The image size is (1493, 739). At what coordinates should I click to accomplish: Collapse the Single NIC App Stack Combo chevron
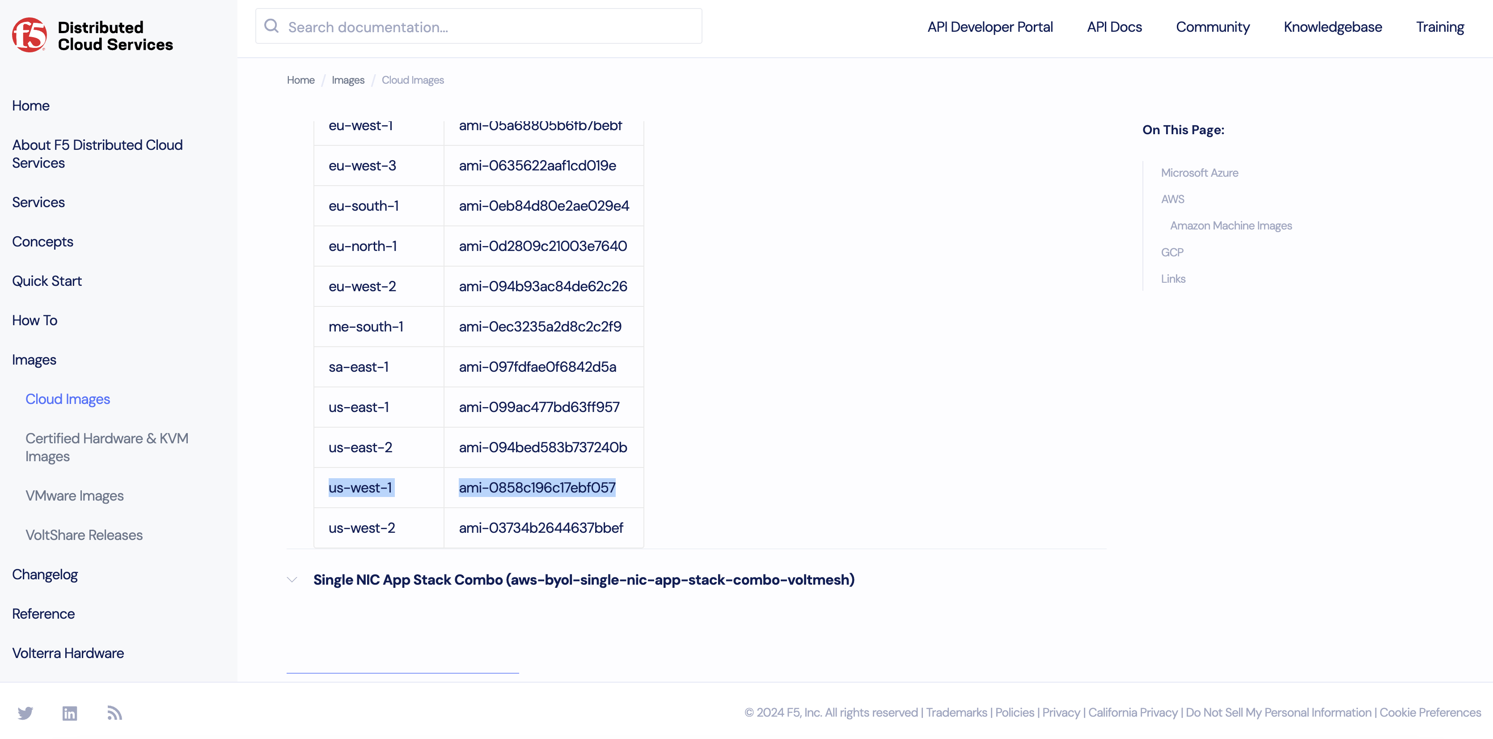(x=292, y=579)
